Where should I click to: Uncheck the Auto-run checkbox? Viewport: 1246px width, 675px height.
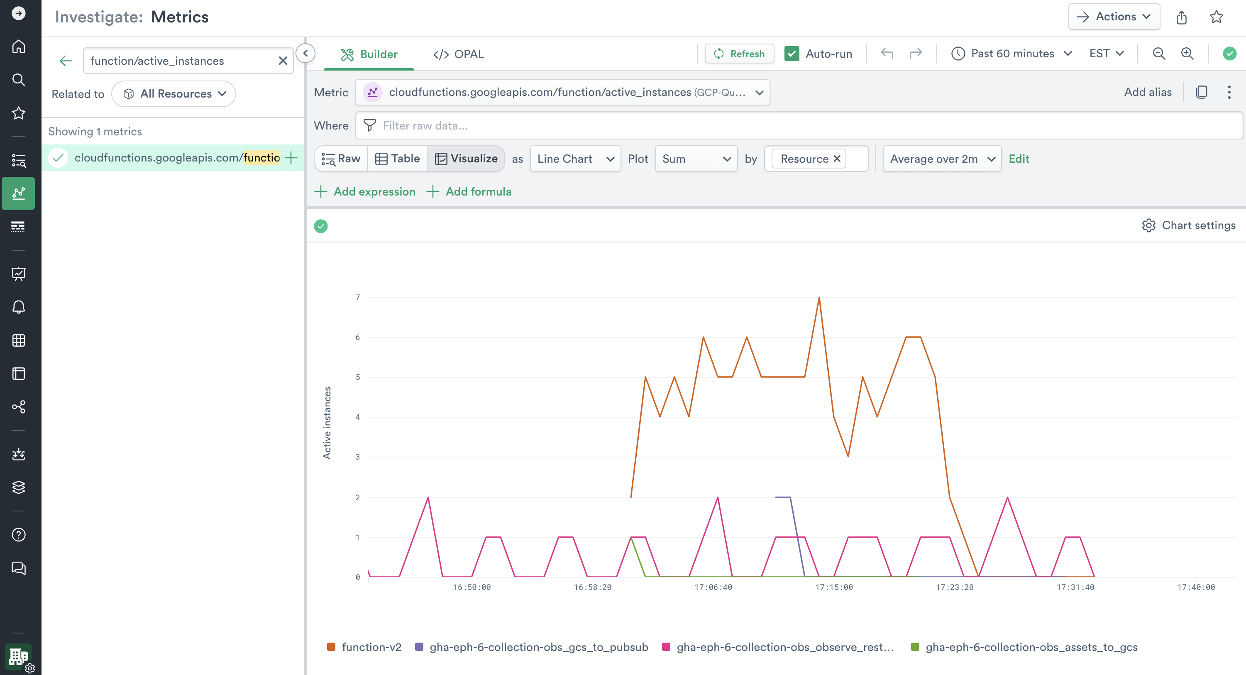click(792, 54)
